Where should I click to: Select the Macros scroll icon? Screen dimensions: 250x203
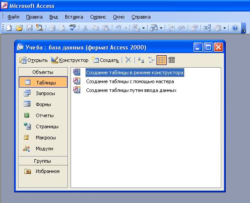click(26, 138)
